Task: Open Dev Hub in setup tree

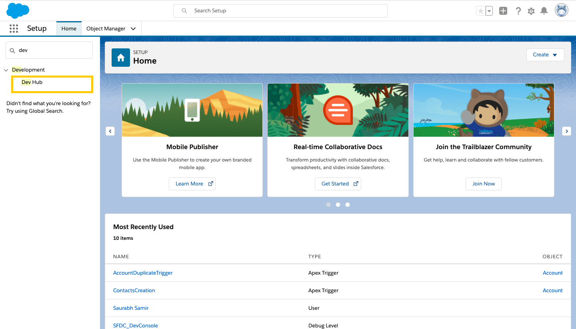Action: pyautogui.click(x=32, y=82)
